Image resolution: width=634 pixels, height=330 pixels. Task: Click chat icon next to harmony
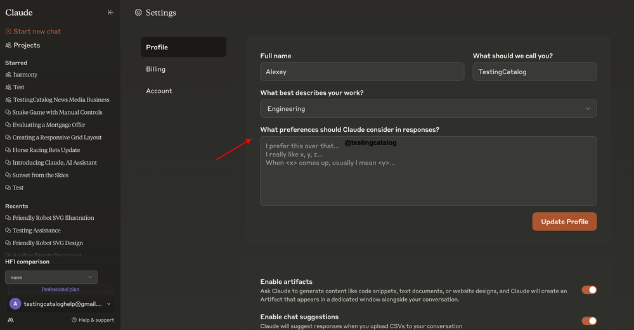pyautogui.click(x=8, y=75)
